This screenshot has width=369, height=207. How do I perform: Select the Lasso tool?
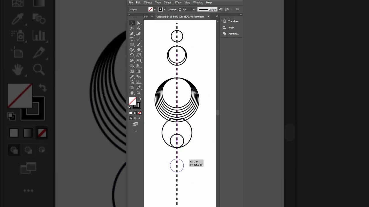(x=139, y=28)
